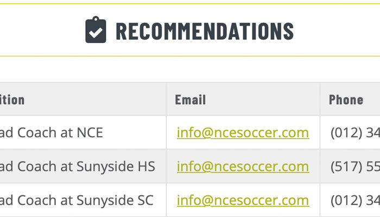Click the partially visible Position column header

(x=12, y=99)
